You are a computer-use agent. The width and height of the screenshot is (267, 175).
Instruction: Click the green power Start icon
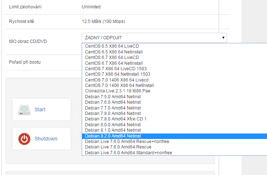point(24,110)
